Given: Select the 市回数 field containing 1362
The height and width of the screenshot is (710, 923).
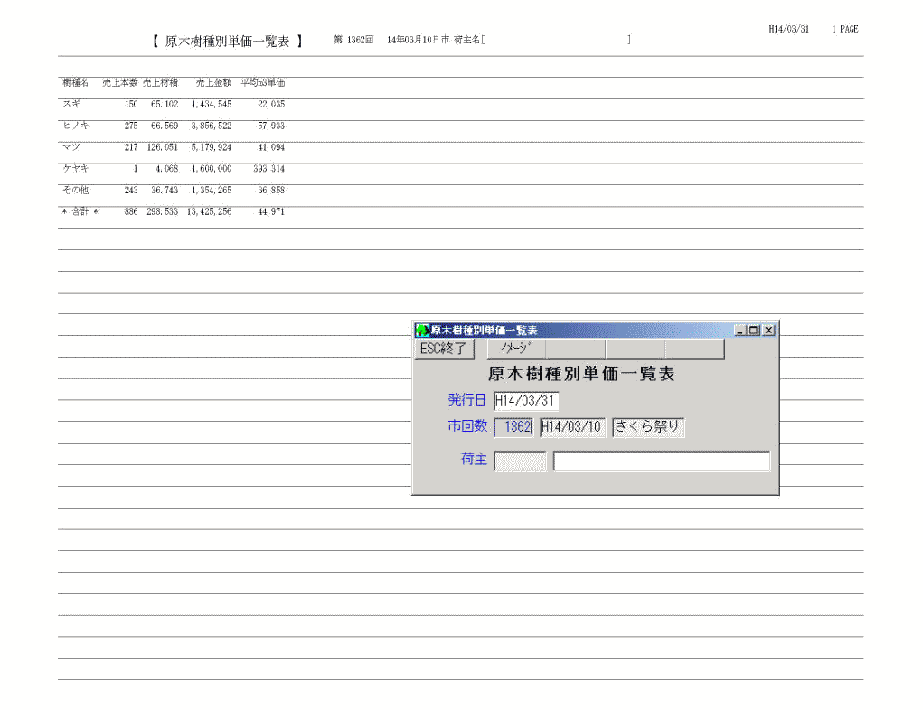Looking at the screenshot, I should pyautogui.click(x=513, y=427).
